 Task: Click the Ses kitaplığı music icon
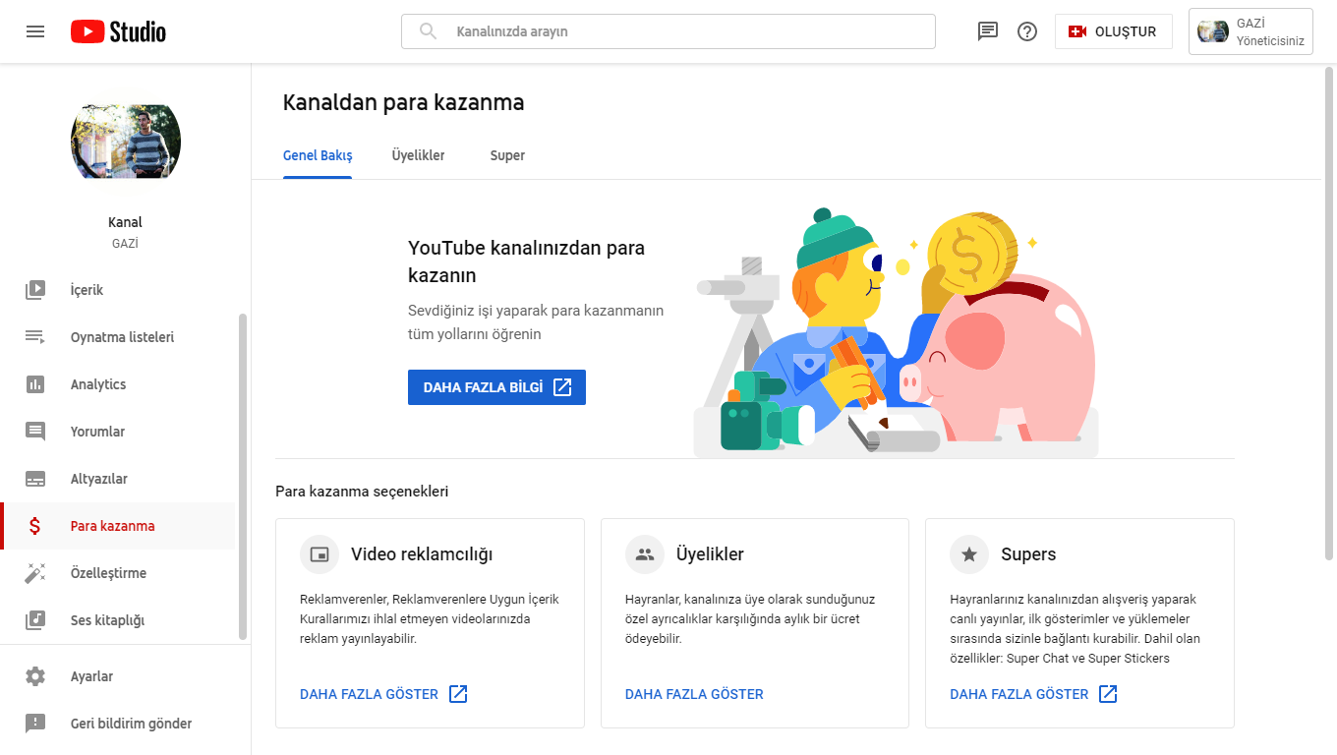coord(35,620)
